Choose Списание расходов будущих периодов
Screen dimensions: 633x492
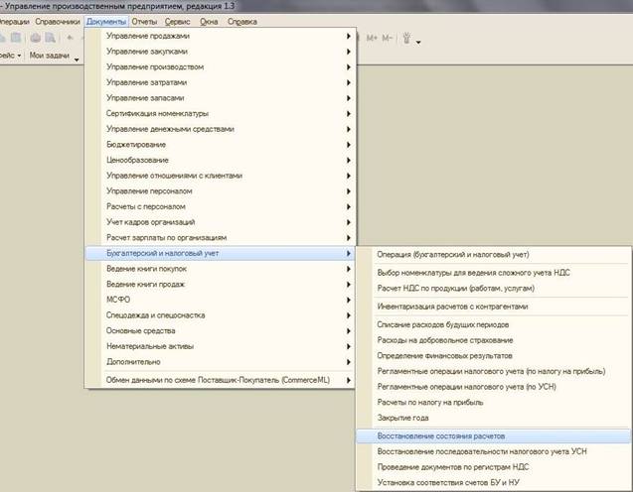[x=494, y=324]
